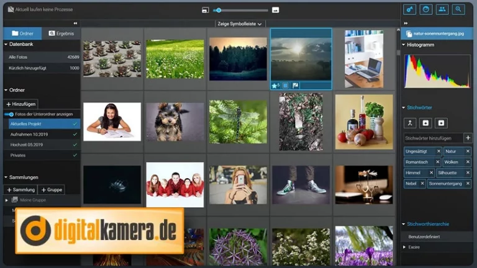477x268 pixels.
Task: Open the 'Zeige Symbolleiste' dropdown
Action: 239,24
